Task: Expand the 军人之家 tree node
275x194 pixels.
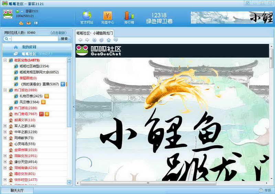Action: point(5,126)
